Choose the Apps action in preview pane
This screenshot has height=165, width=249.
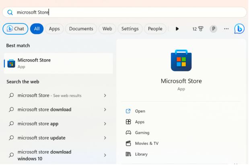[140, 122]
